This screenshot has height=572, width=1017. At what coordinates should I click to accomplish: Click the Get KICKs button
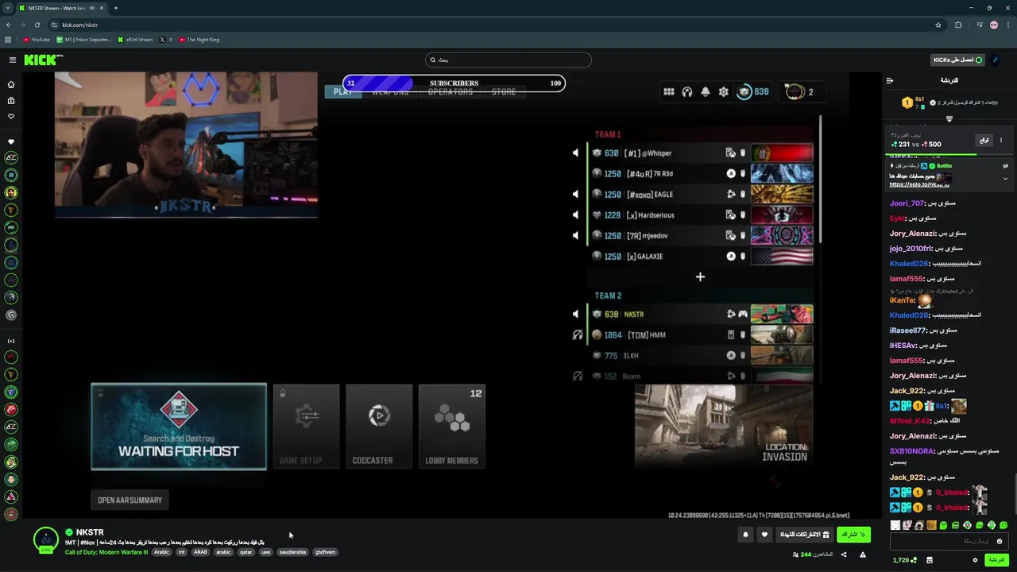957,60
